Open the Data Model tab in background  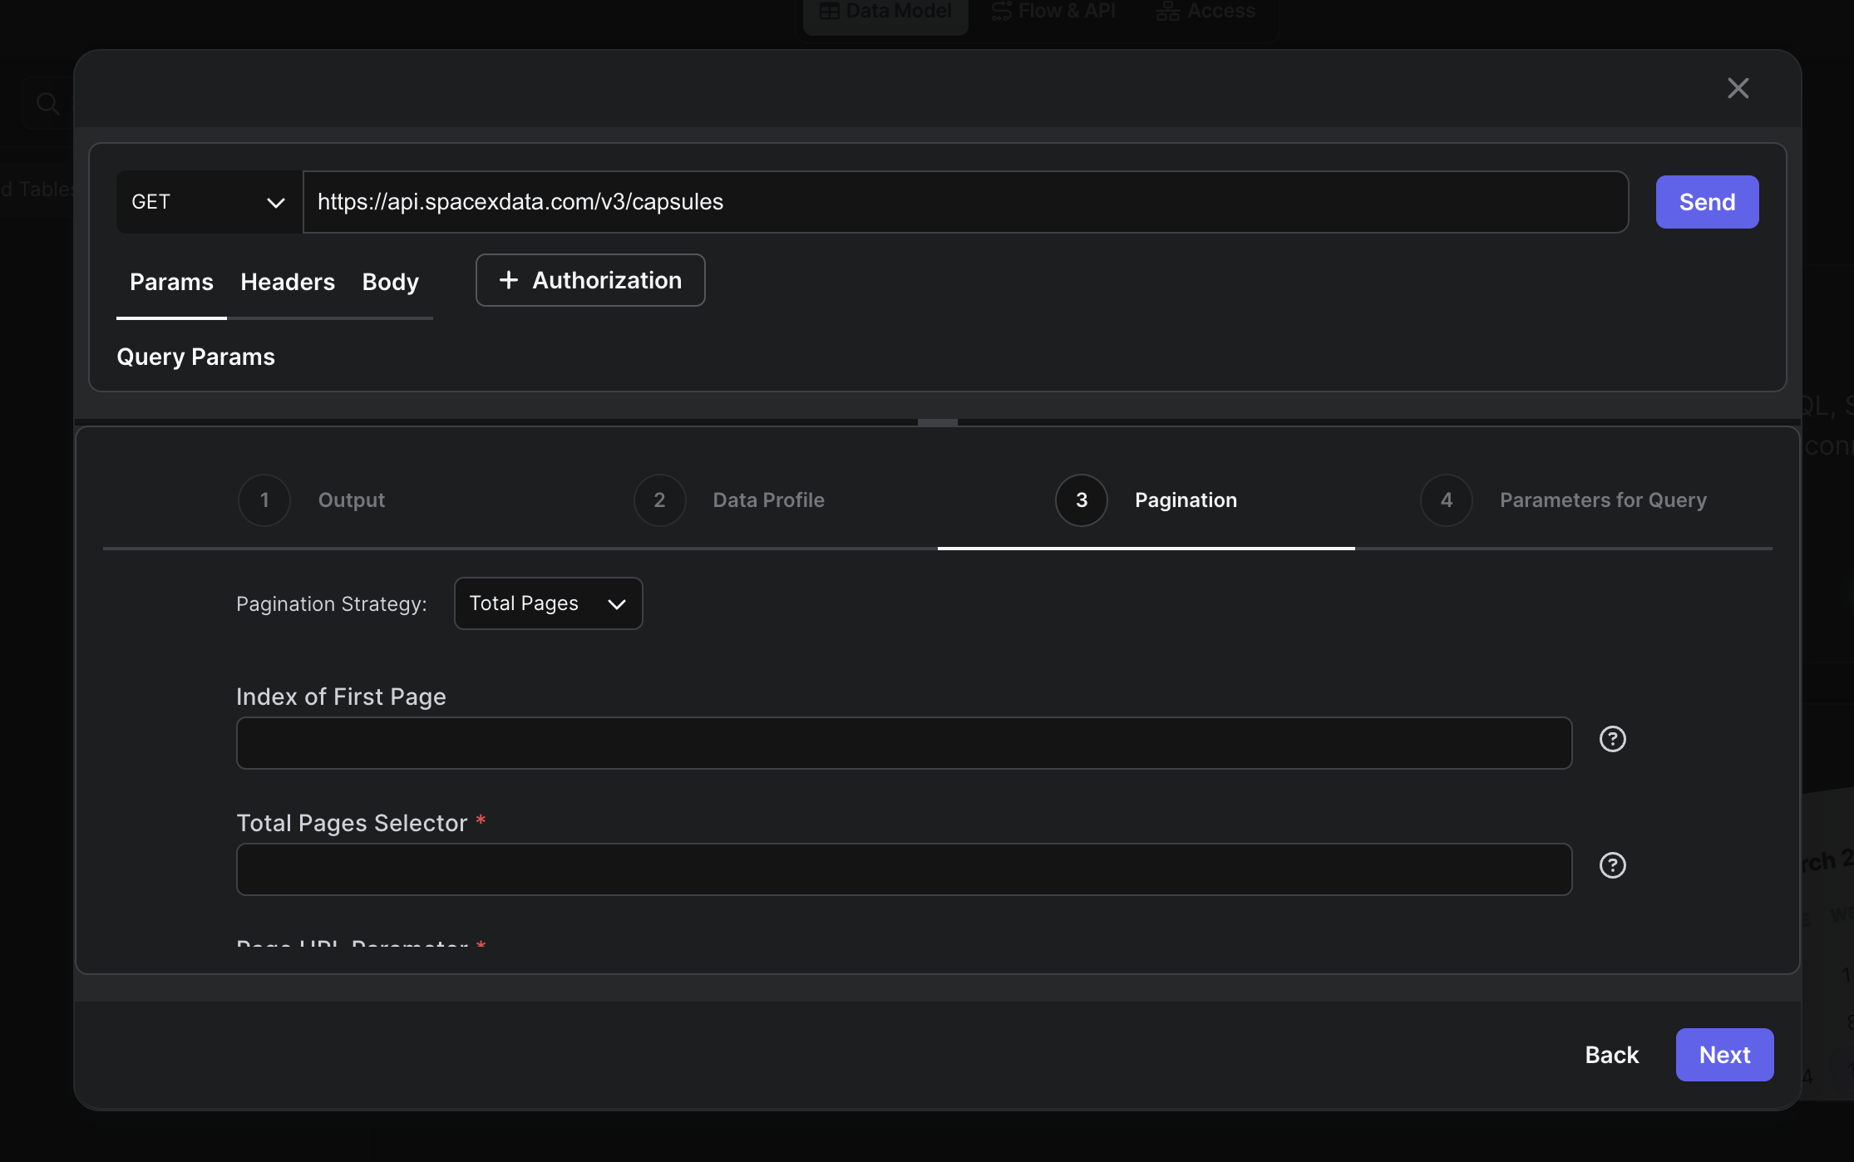(x=885, y=12)
